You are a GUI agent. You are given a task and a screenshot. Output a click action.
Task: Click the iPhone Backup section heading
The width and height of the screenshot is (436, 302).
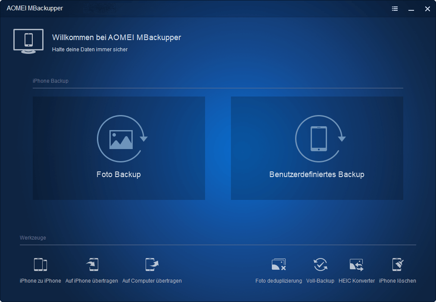point(50,81)
